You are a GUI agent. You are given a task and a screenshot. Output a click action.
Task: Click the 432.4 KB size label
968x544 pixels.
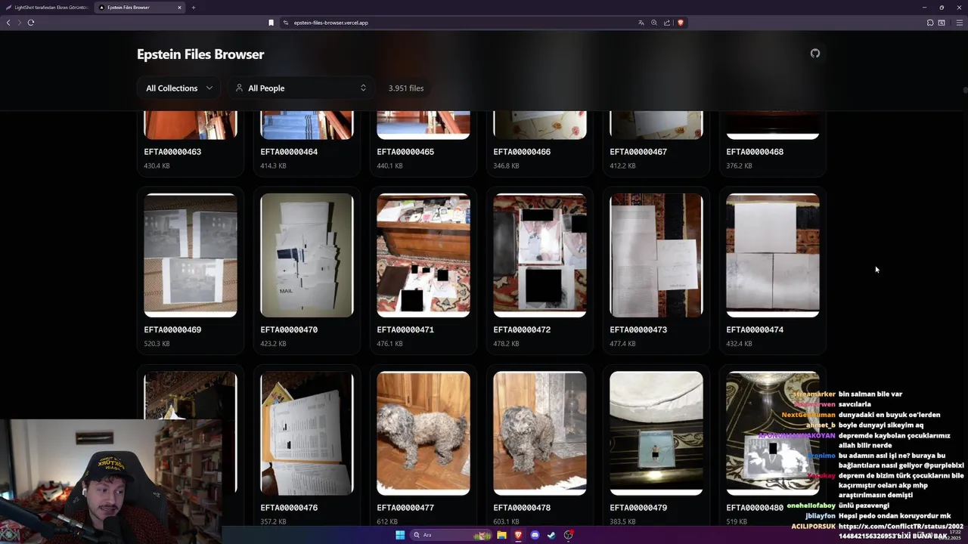coord(739,344)
